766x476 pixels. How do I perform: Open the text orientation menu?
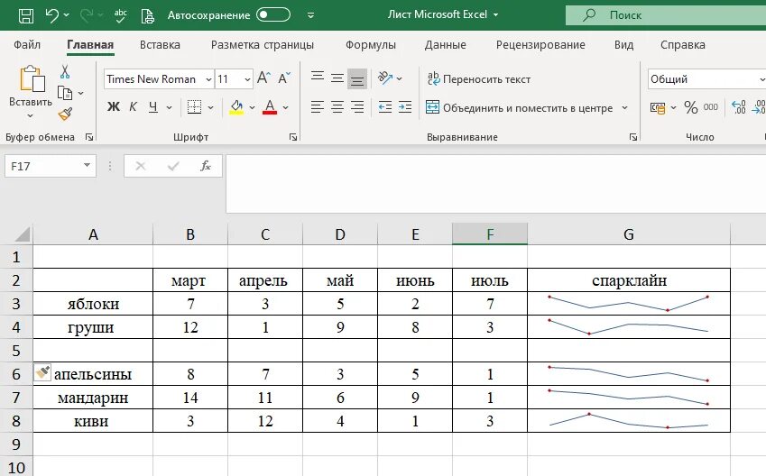pos(389,78)
